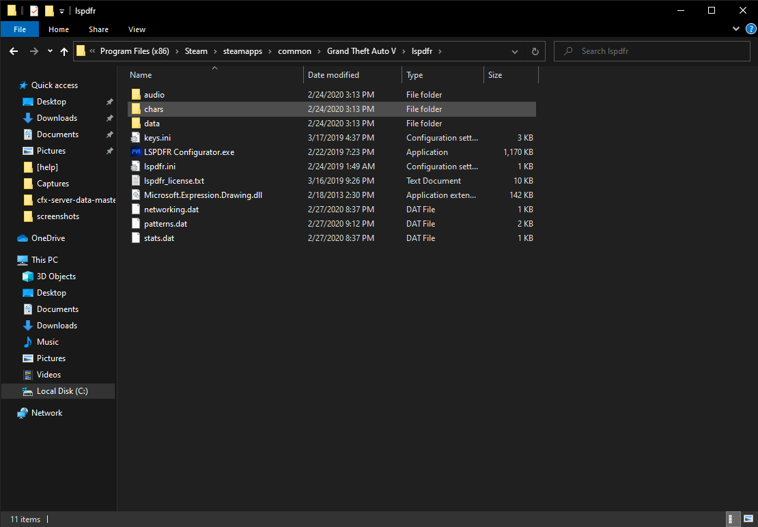Select the audio folder

[x=154, y=95]
